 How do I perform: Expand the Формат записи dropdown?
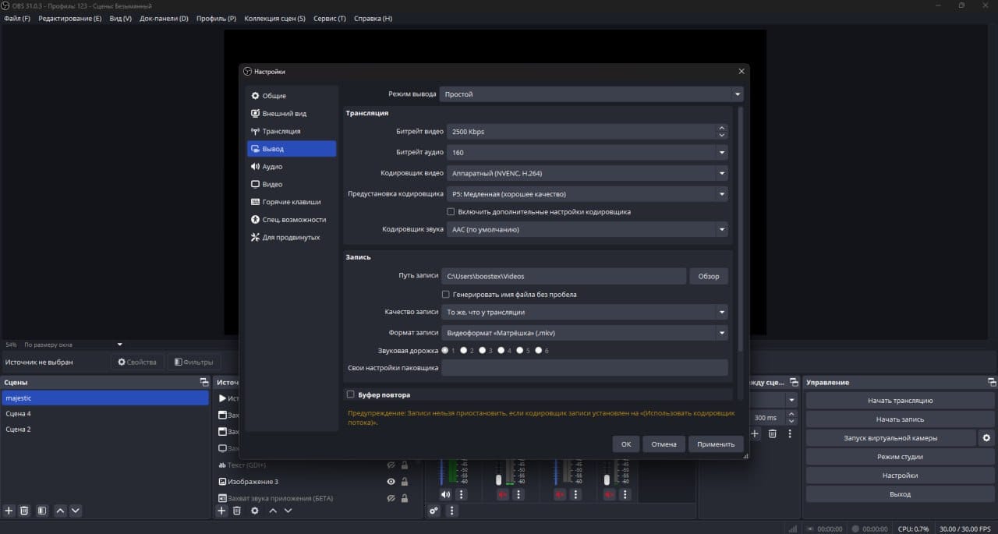tap(585, 333)
